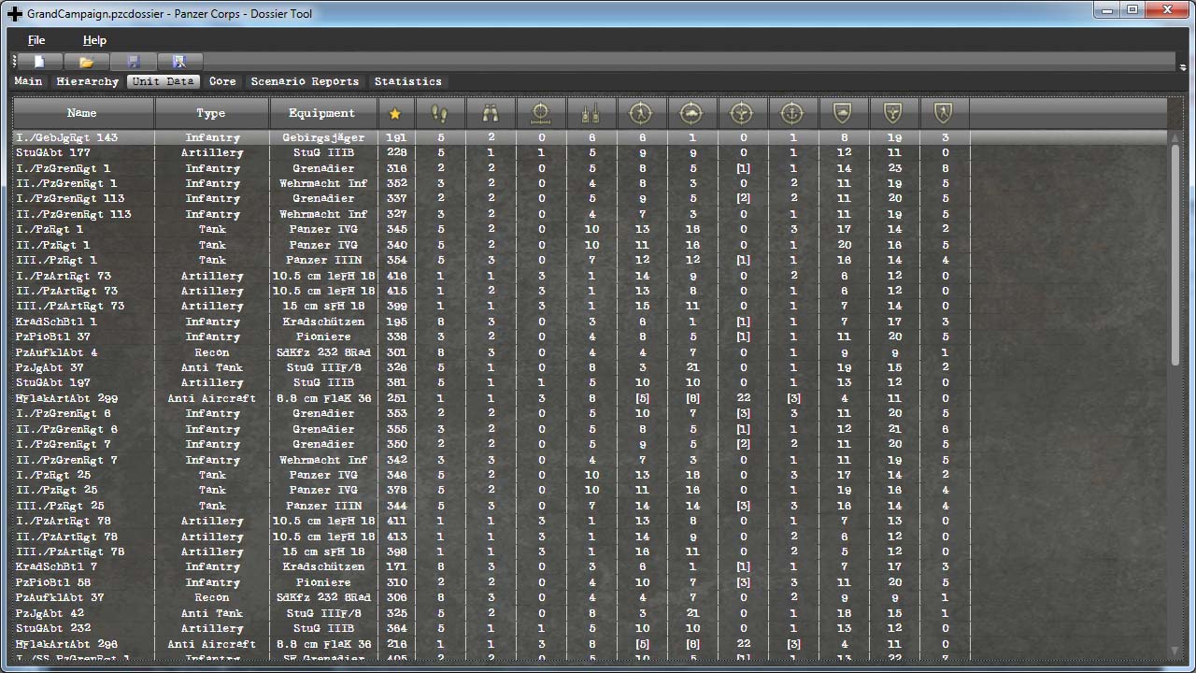Sort units by the Equipment column header
The height and width of the screenshot is (673, 1196).
(x=322, y=113)
